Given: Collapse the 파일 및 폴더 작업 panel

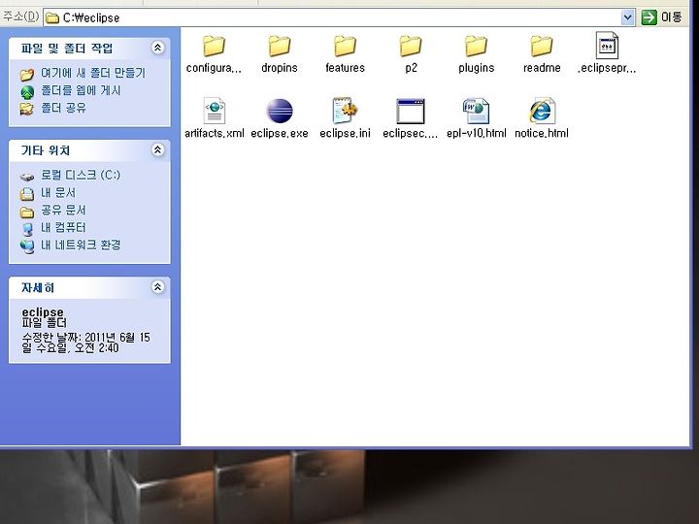Looking at the screenshot, I should click(157, 48).
